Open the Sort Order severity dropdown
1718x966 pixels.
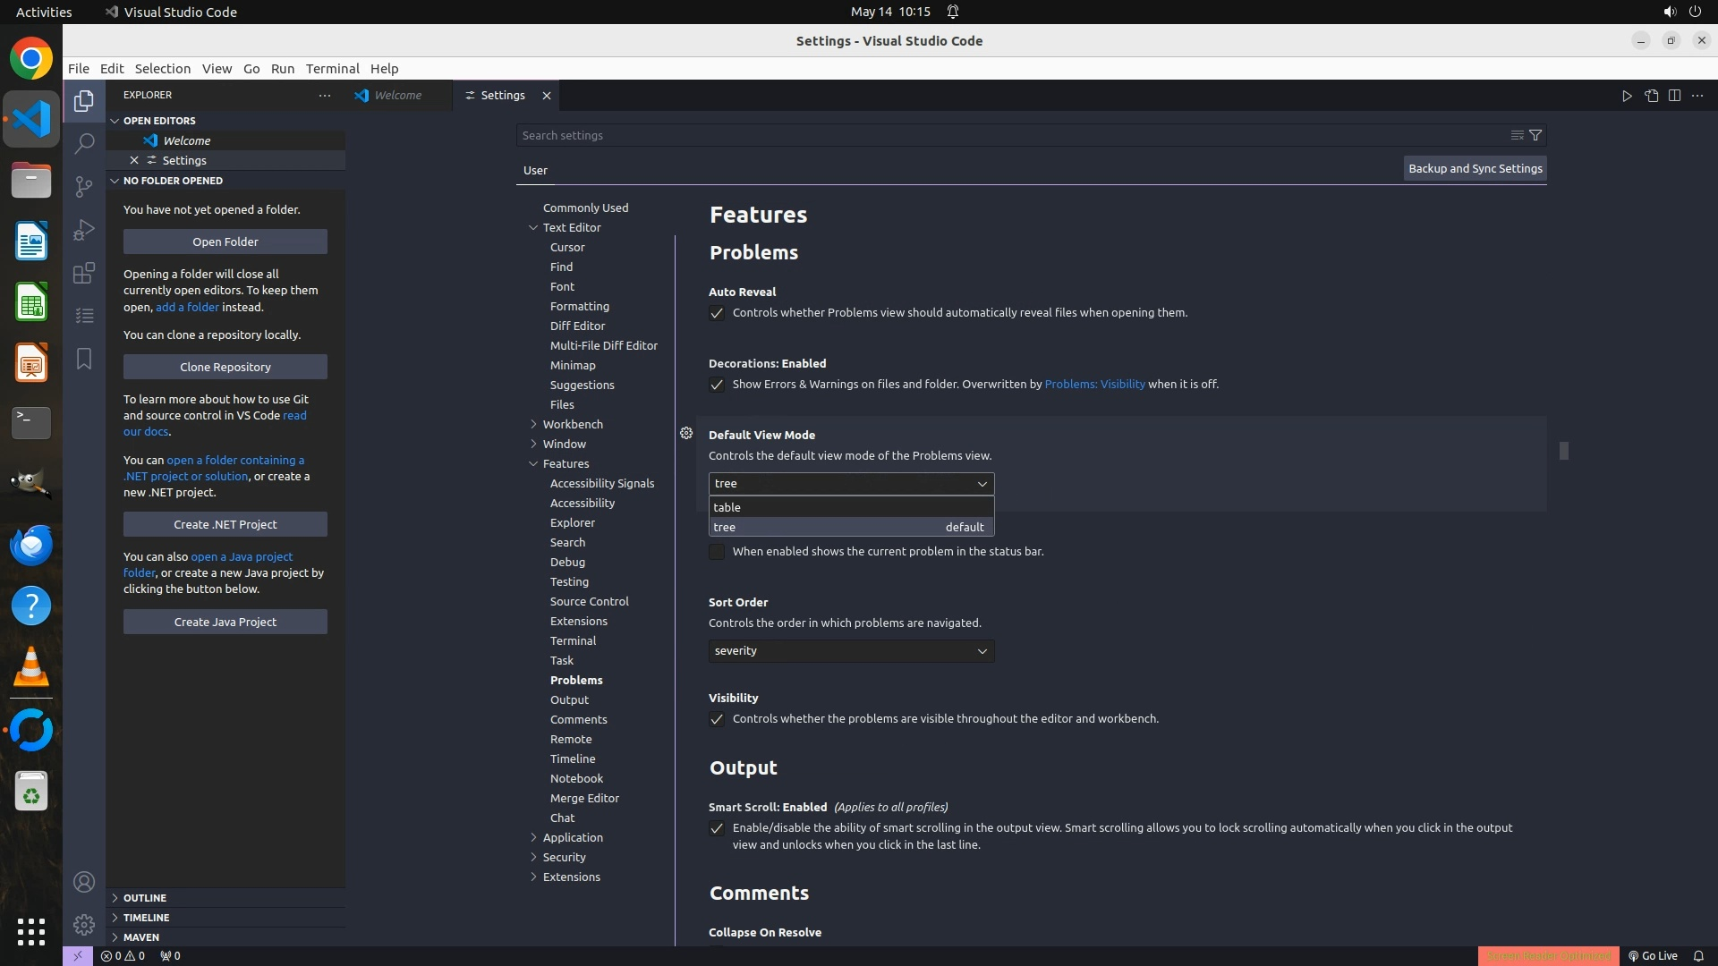(x=850, y=651)
